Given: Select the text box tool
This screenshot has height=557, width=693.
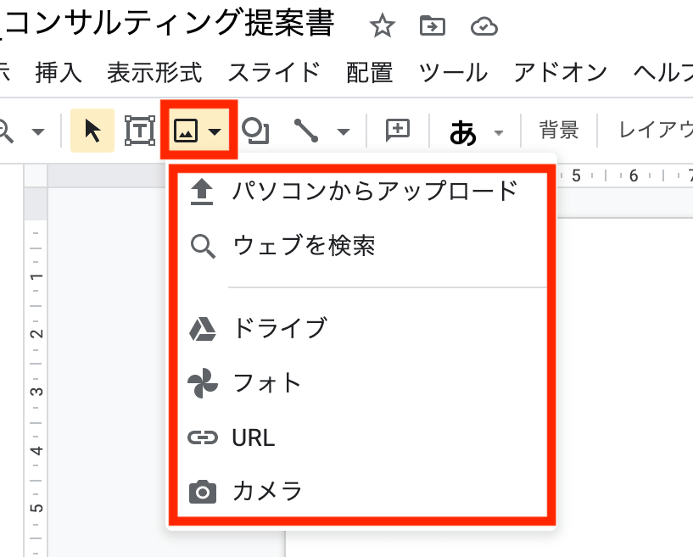Looking at the screenshot, I should (x=140, y=131).
